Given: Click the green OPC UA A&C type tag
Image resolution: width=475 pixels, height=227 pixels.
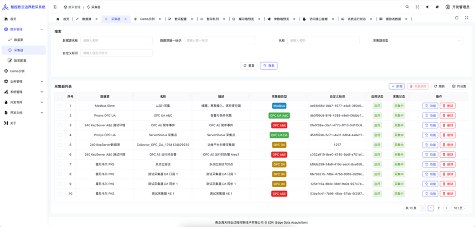Looking at the screenshot, I should (279, 116).
